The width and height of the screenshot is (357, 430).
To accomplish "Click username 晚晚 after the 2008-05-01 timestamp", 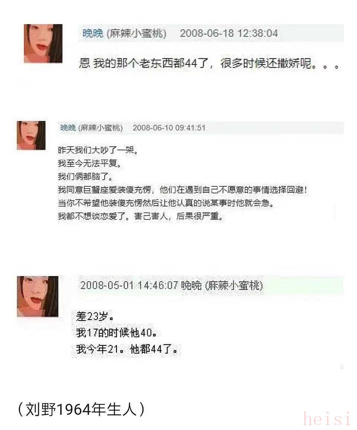I will click(x=192, y=285).
